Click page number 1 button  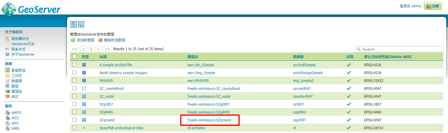coord(91,49)
